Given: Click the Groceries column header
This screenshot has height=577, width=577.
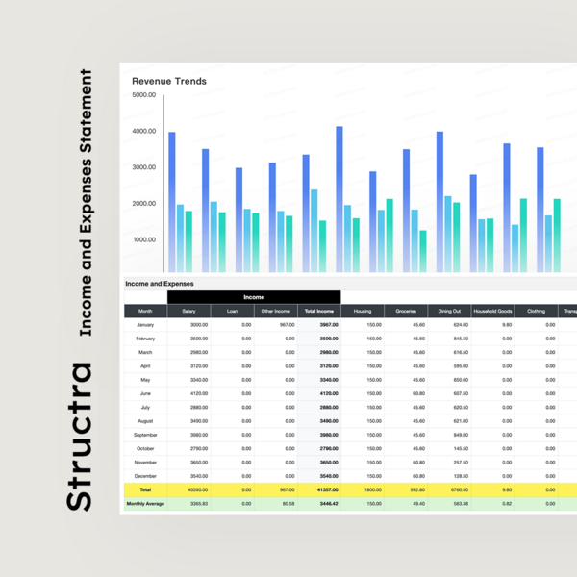Looking at the screenshot, I should (x=406, y=311).
